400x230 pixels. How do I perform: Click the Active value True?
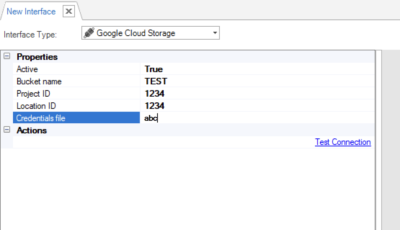(x=154, y=69)
